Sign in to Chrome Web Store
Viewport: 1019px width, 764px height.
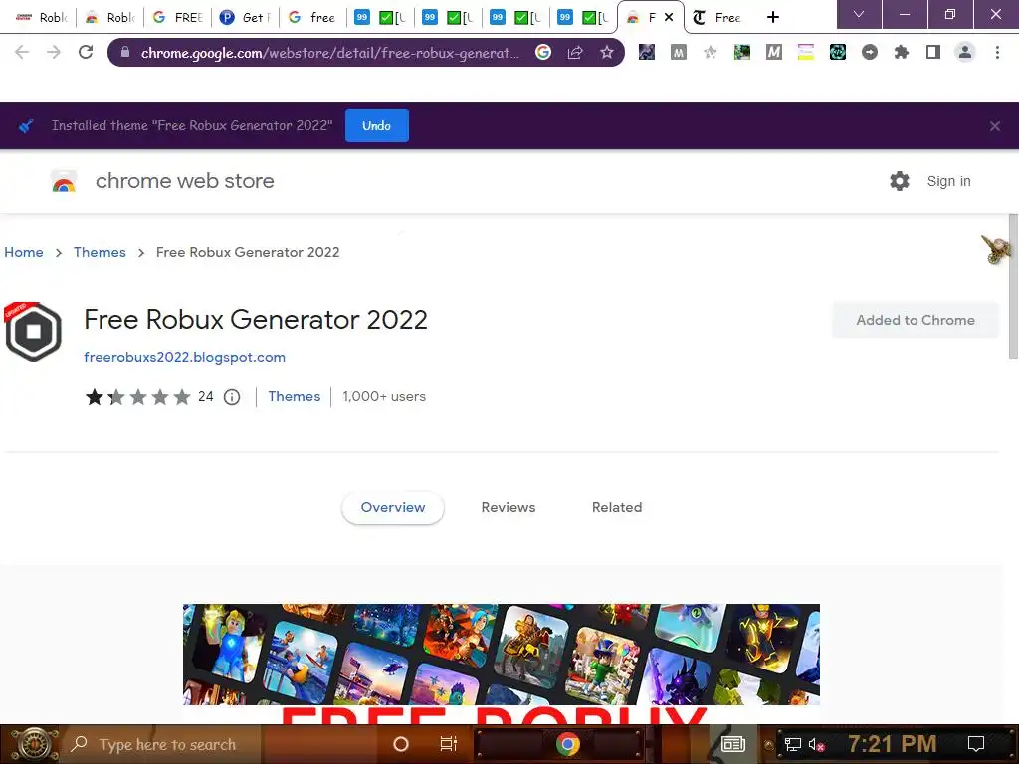click(x=948, y=181)
